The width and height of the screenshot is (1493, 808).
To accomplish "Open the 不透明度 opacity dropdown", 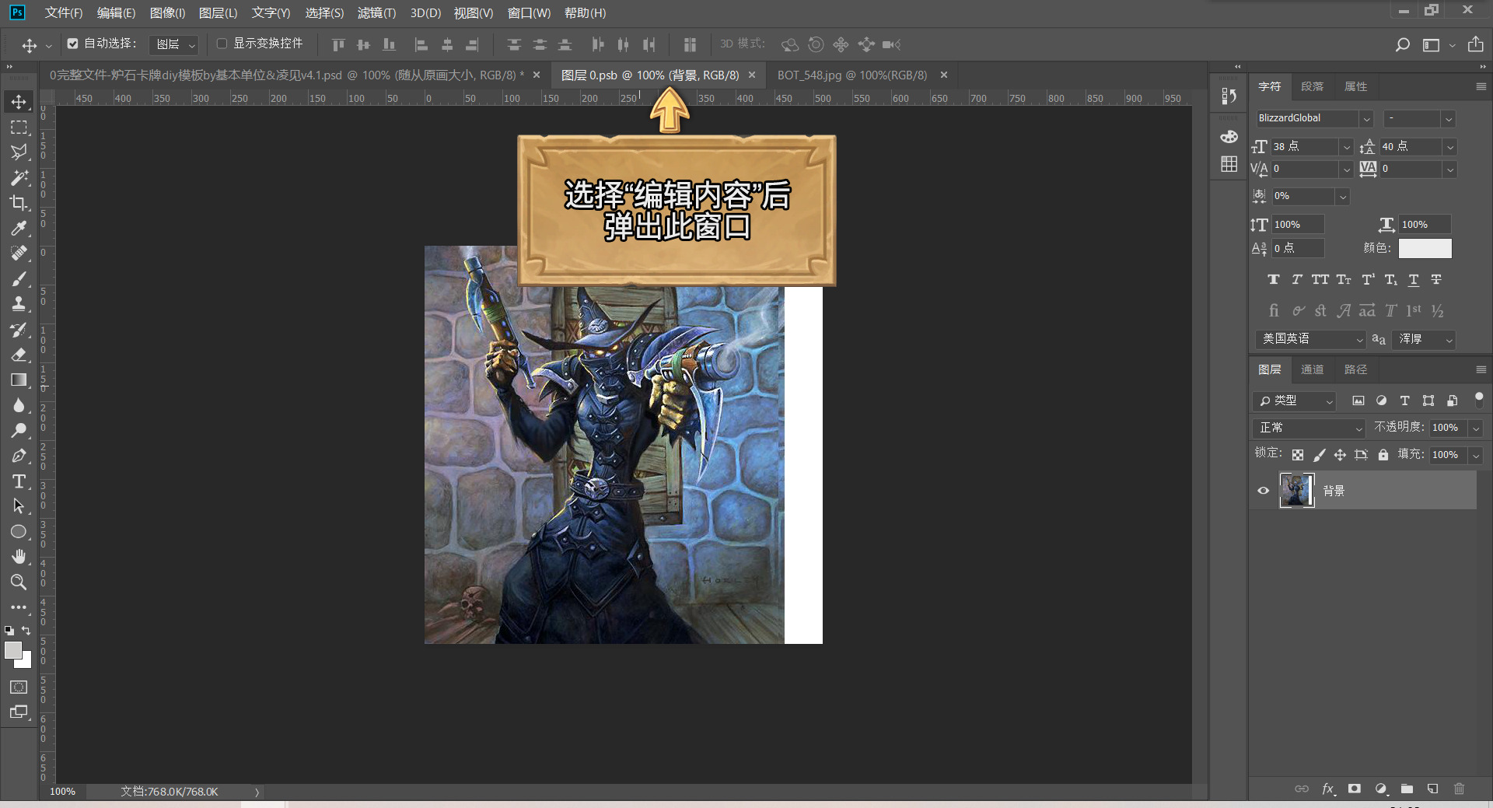I will pyautogui.click(x=1475, y=428).
